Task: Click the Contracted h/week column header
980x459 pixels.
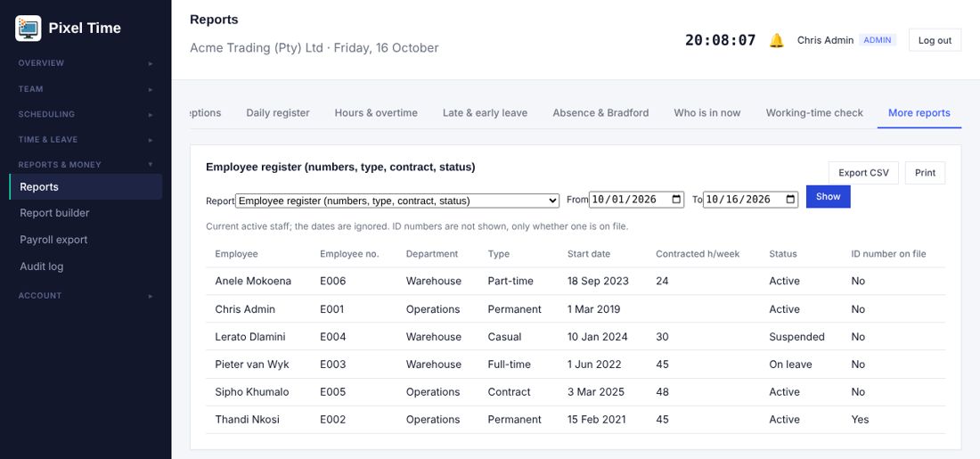Action: coord(698,254)
